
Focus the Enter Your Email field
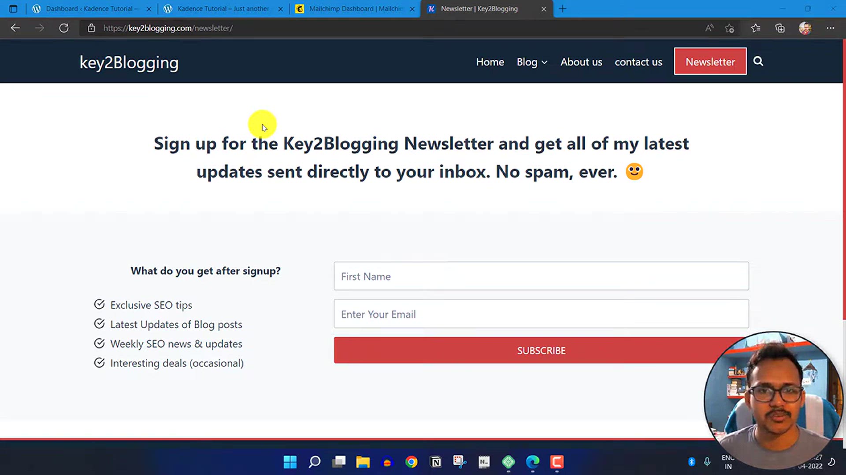click(541, 314)
